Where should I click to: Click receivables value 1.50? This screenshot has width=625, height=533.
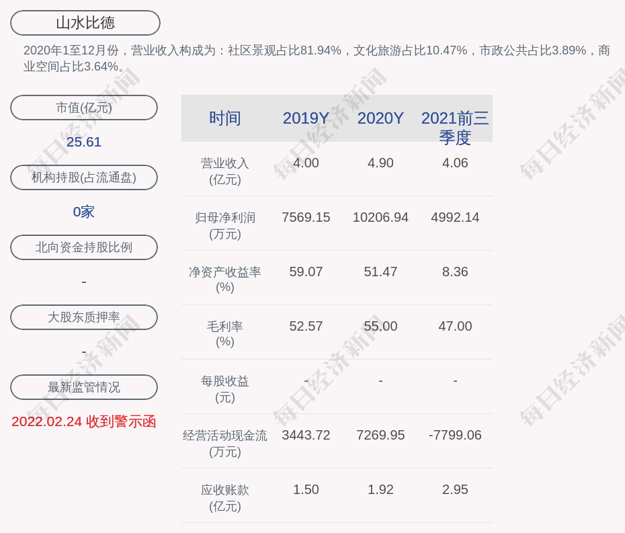306,489
